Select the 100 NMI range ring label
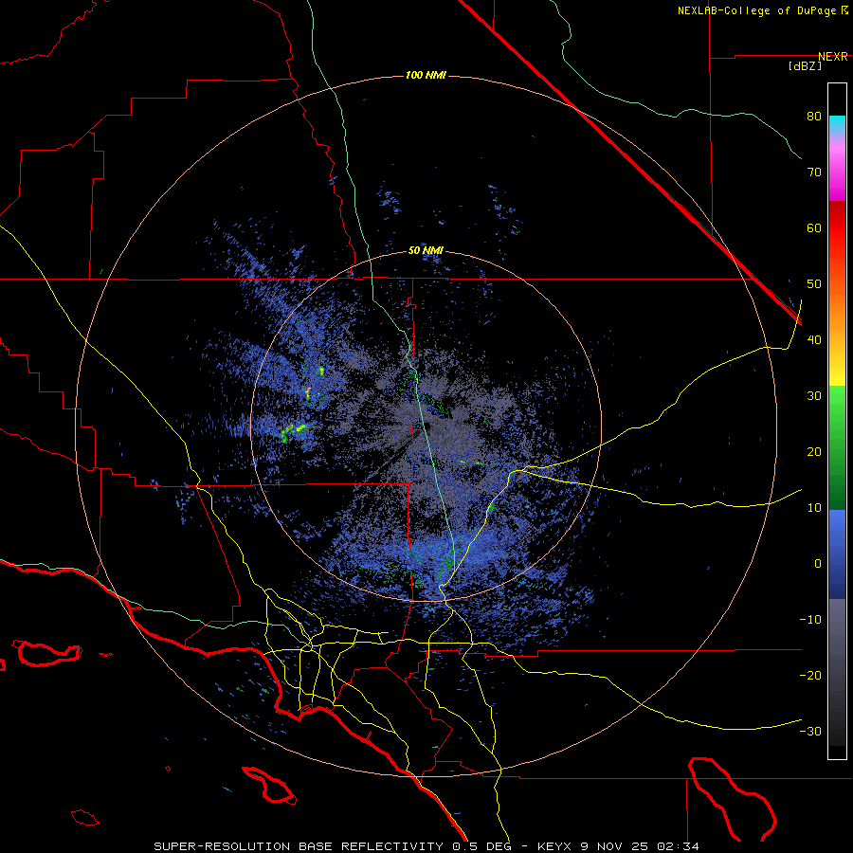The width and height of the screenshot is (853, 853). [426, 75]
